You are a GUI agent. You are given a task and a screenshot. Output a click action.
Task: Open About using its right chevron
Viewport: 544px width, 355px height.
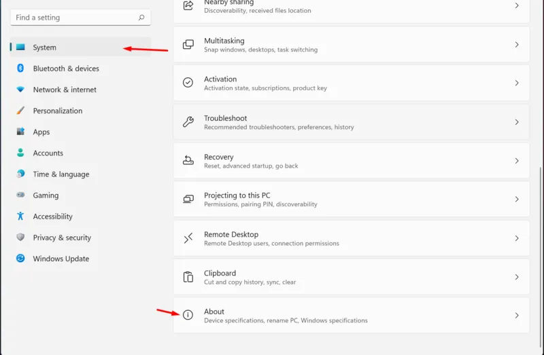pyautogui.click(x=517, y=316)
